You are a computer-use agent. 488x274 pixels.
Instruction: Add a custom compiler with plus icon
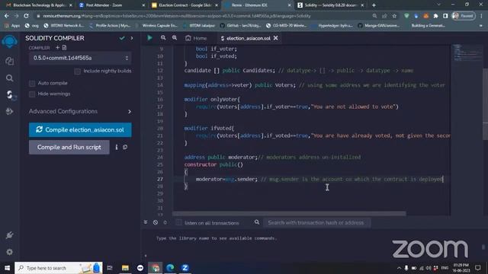point(57,47)
